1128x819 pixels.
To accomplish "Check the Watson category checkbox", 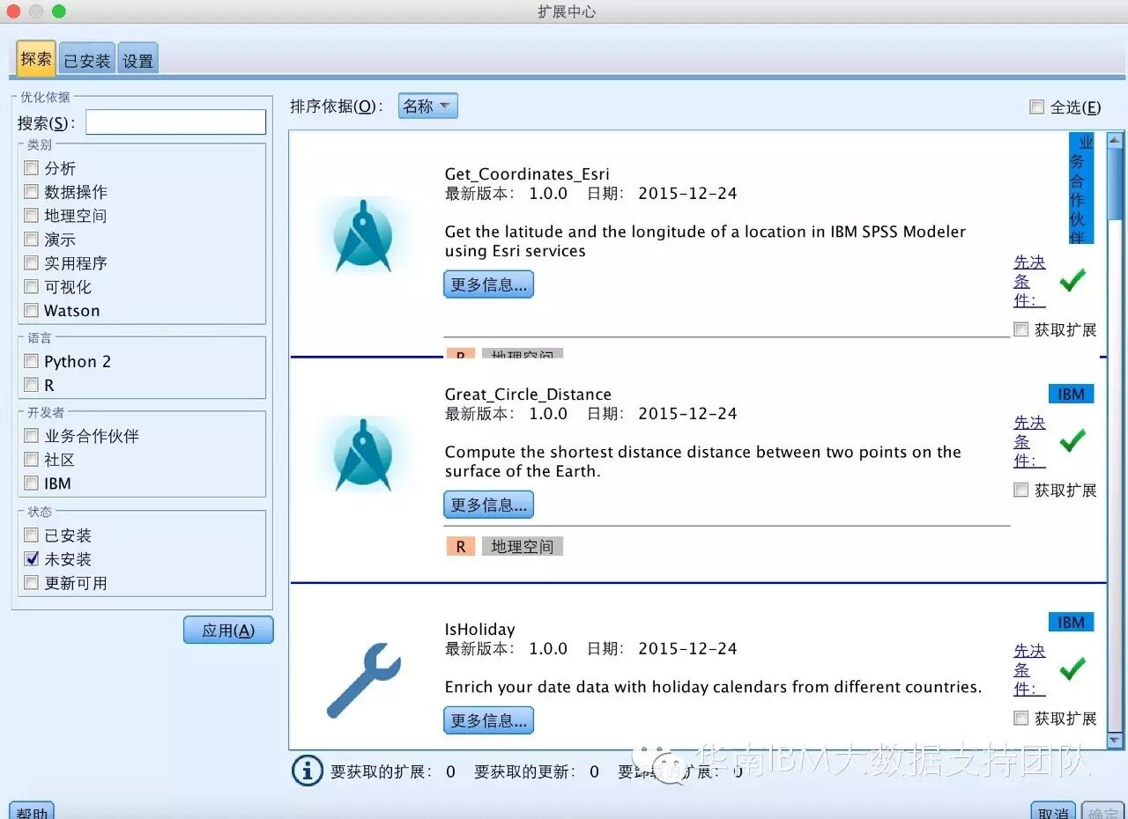I will pyautogui.click(x=32, y=310).
